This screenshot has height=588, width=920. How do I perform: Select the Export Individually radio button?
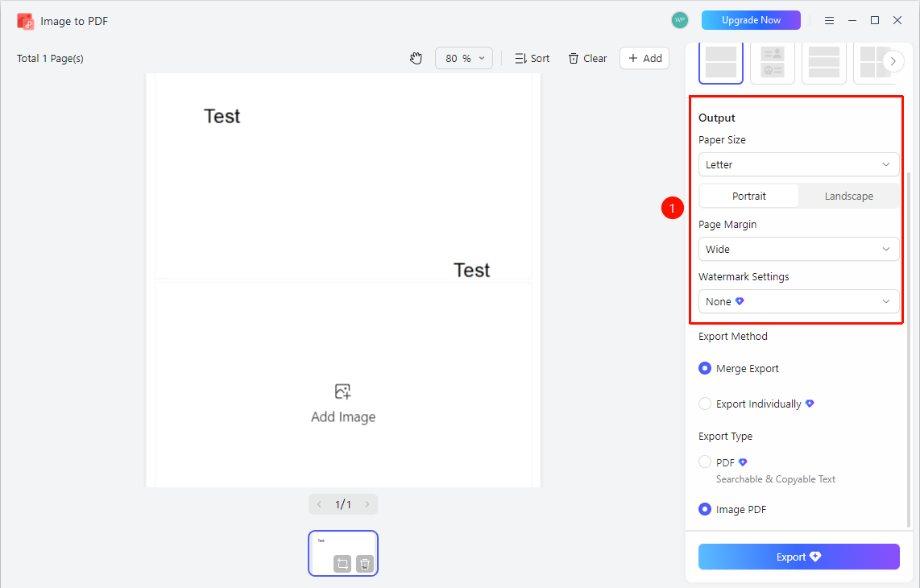coord(705,404)
